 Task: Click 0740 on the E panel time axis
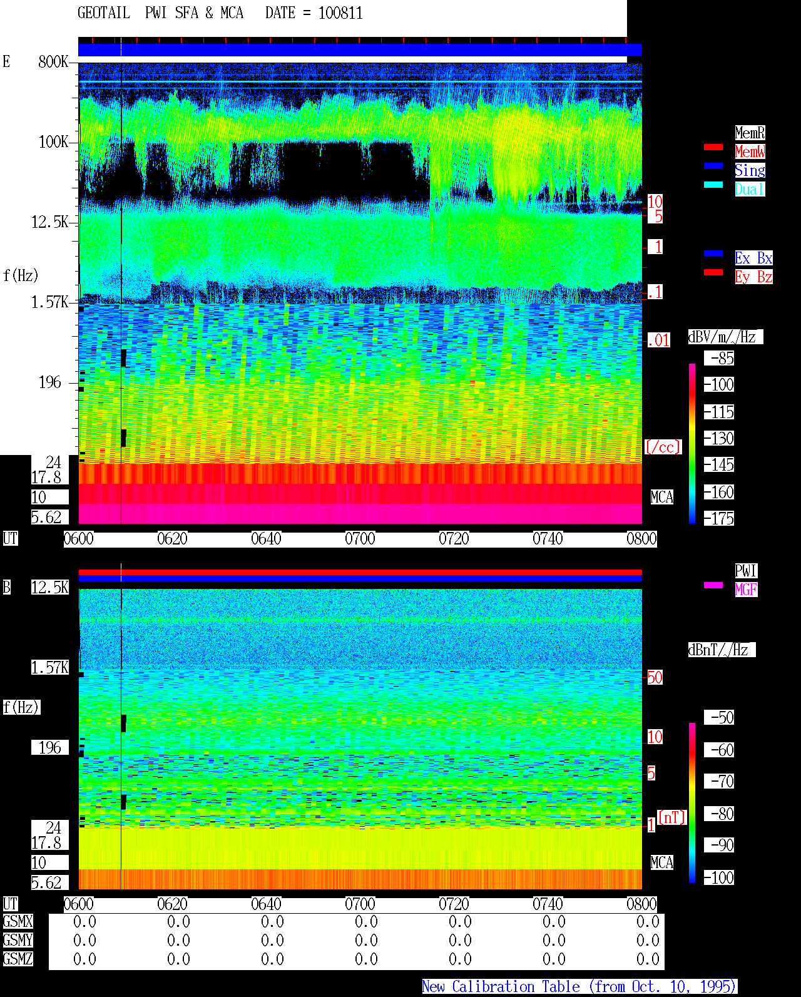548,538
